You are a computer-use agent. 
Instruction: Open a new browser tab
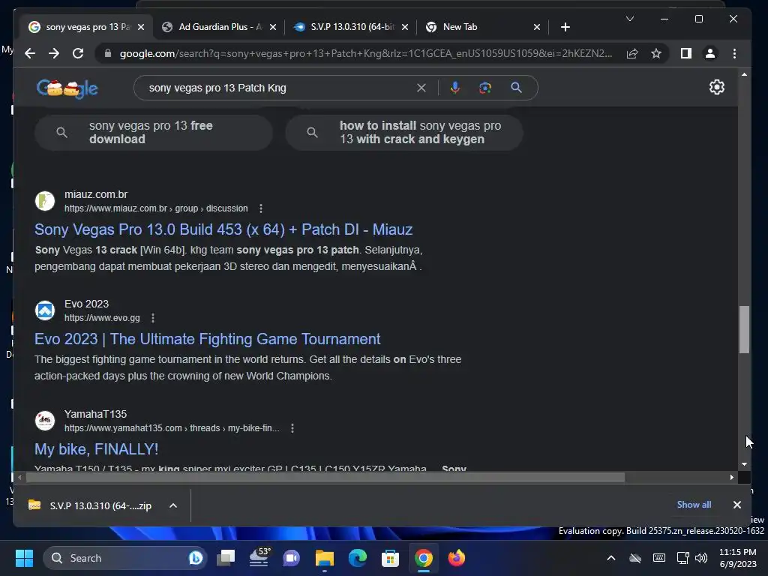(565, 27)
